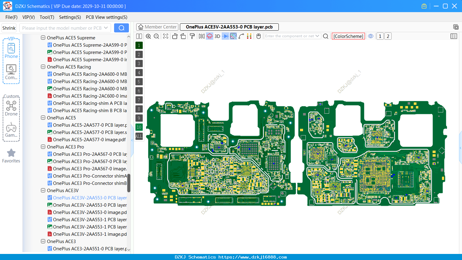The width and height of the screenshot is (462, 260).
Task: Zoom out of the PCB view
Action: pos(157,36)
